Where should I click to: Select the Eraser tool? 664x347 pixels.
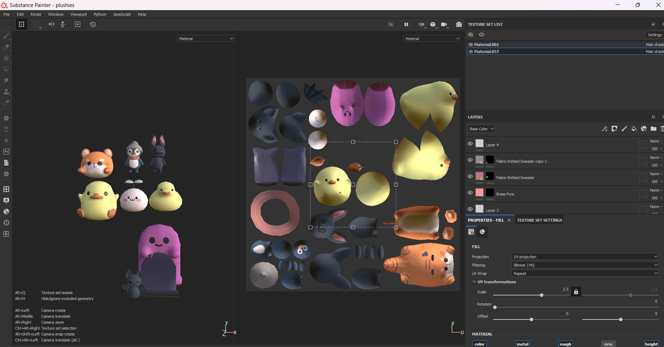click(x=6, y=48)
